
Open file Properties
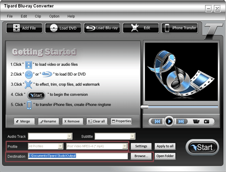click(x=121, y=121)
